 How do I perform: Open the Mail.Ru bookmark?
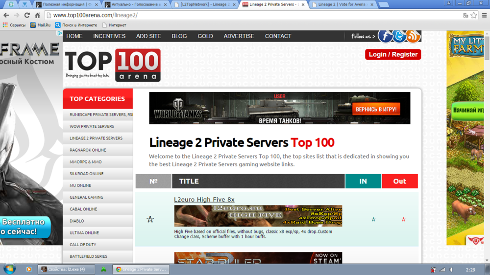point(40,25)
